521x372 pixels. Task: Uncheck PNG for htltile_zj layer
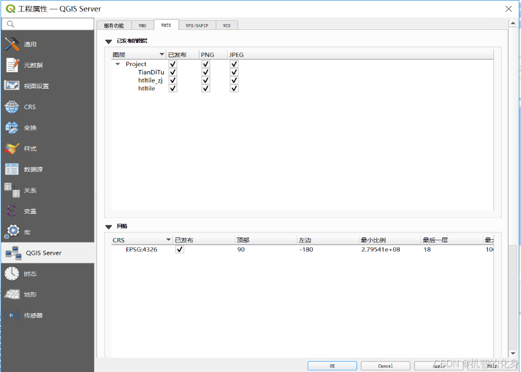click(206, 80)
